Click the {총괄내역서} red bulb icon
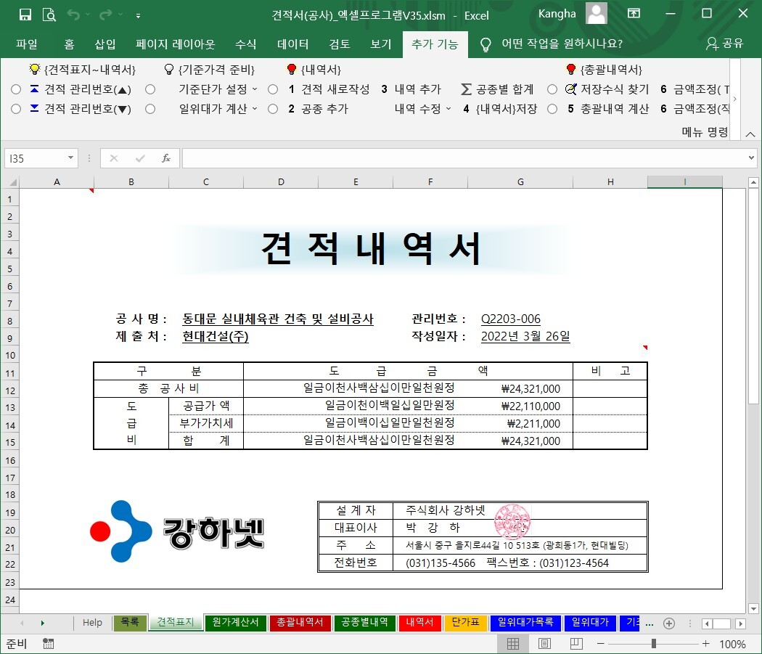This screenshot has width=762, height=654. (571, 69)
